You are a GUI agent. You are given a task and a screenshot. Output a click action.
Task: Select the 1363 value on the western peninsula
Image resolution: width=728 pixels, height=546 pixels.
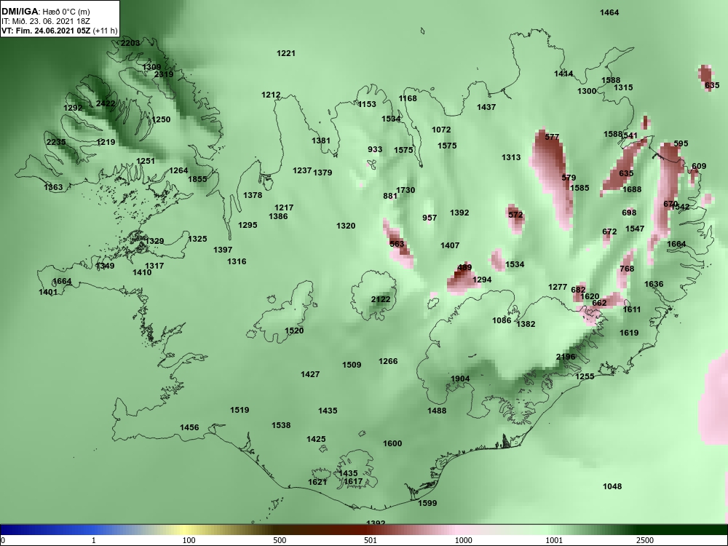53,187
